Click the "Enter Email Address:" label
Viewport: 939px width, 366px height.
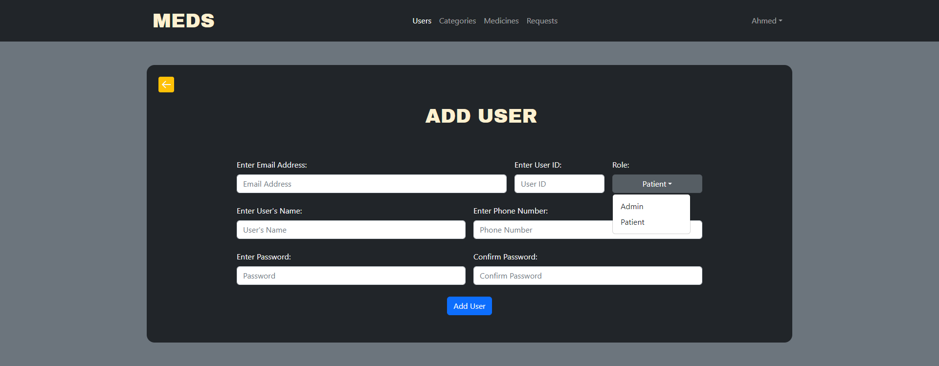[272, 165]
